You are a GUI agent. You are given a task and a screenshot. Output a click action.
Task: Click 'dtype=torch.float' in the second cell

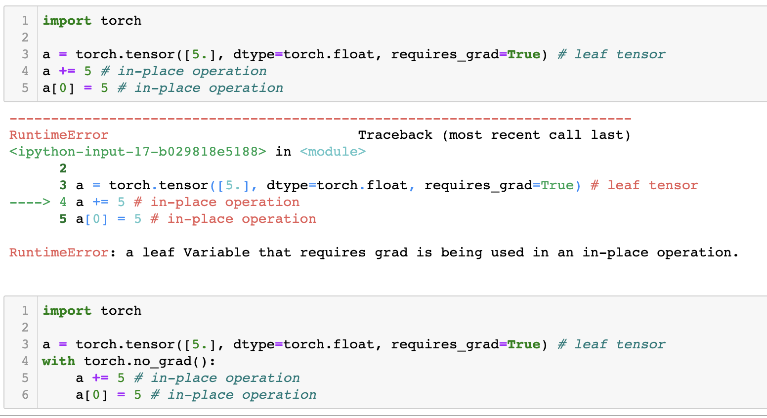[x=303, y=344]
